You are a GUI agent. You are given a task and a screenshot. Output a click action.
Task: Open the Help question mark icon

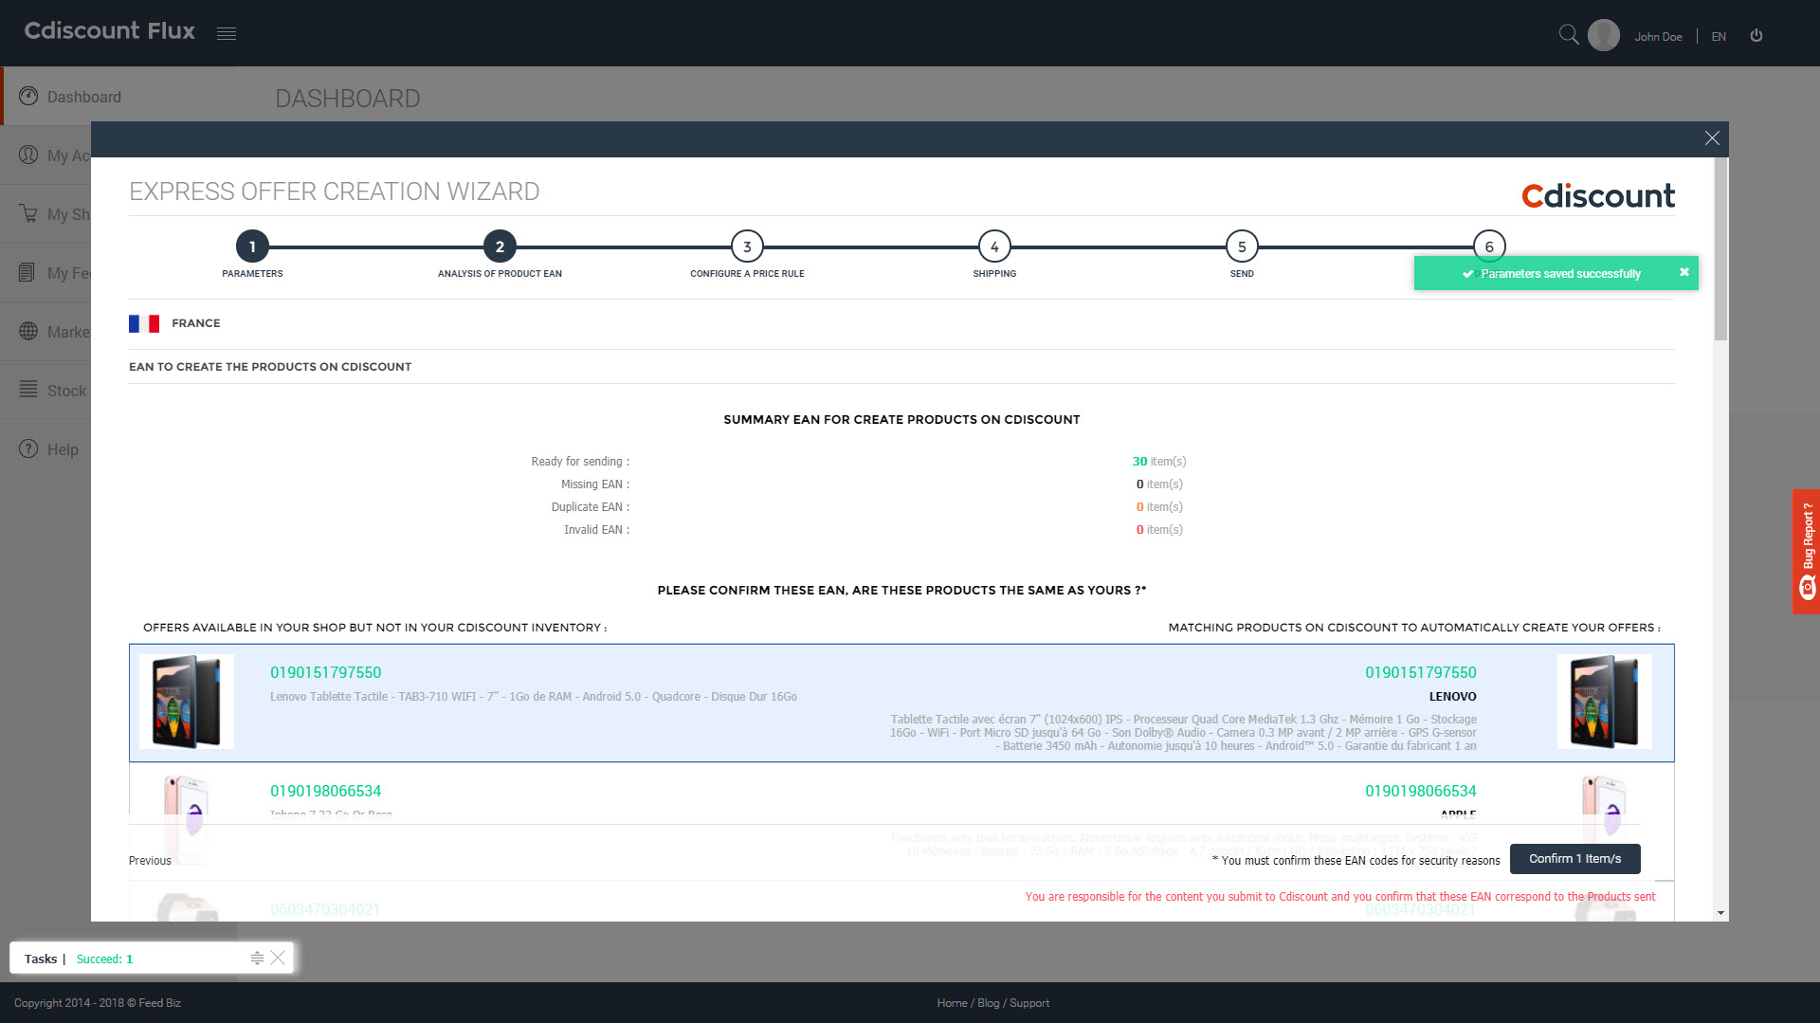click(x=28, y=448)
